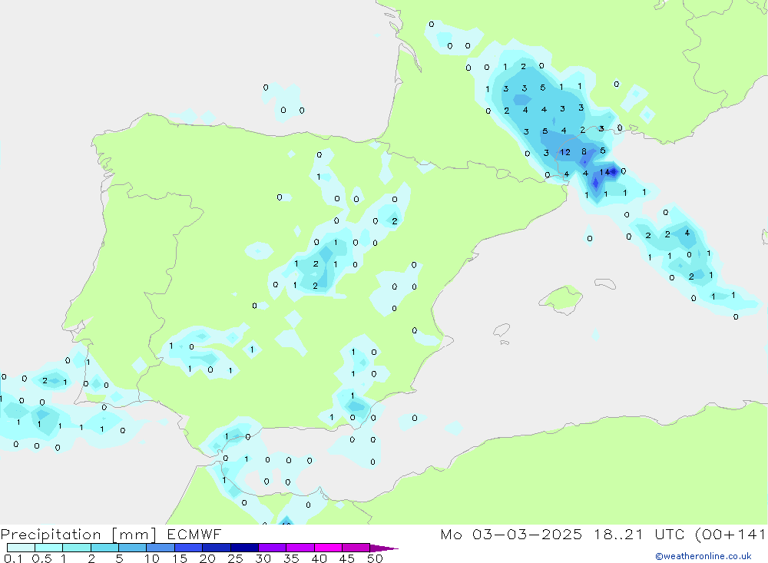768x563 pixels.
Task: Click the 'ECMWF' model label
Action: tap(194, 534)
